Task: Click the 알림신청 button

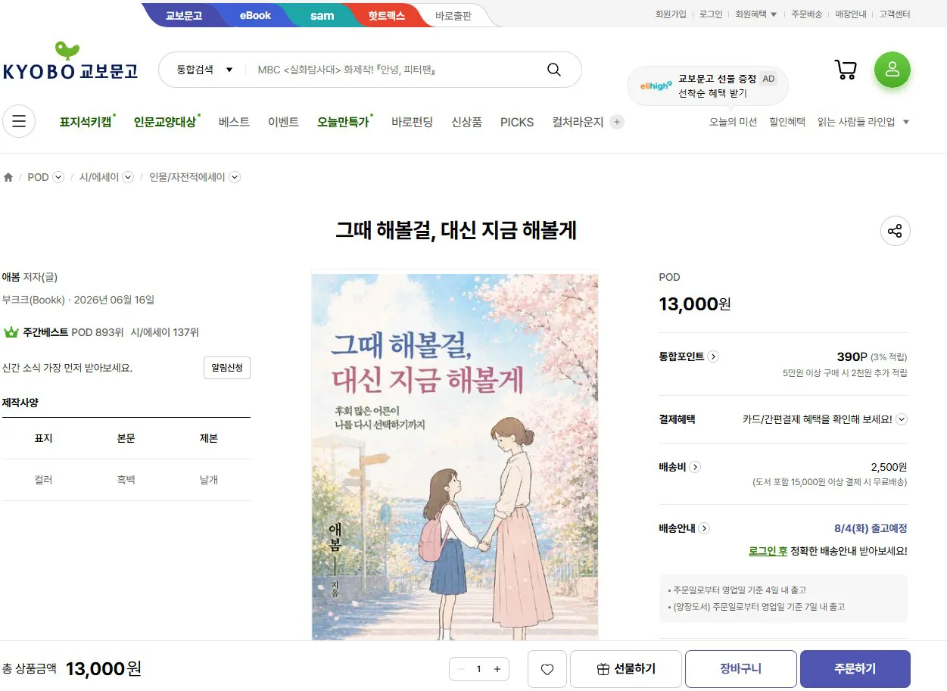Action: coord(227,368)
